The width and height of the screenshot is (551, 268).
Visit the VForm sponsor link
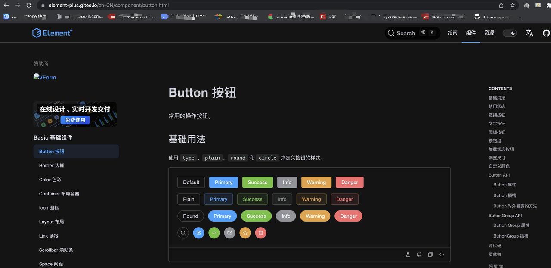[44, 77]
